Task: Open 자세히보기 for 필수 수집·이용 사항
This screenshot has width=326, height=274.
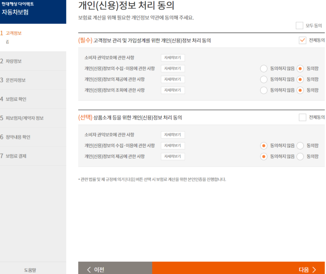Action: [x=173, y=68]
